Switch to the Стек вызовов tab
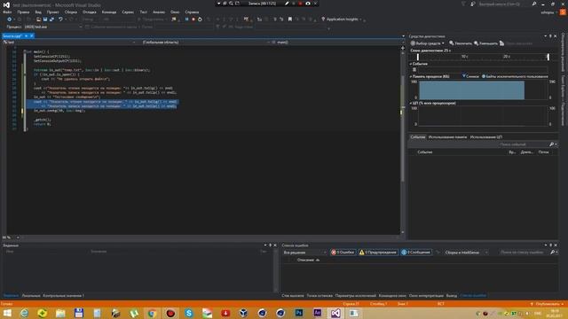 pos(293,296)
